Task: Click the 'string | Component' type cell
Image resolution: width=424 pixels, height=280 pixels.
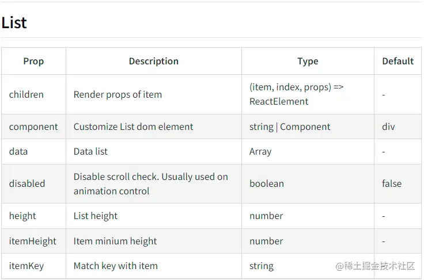Action: (x=290, y=126)
